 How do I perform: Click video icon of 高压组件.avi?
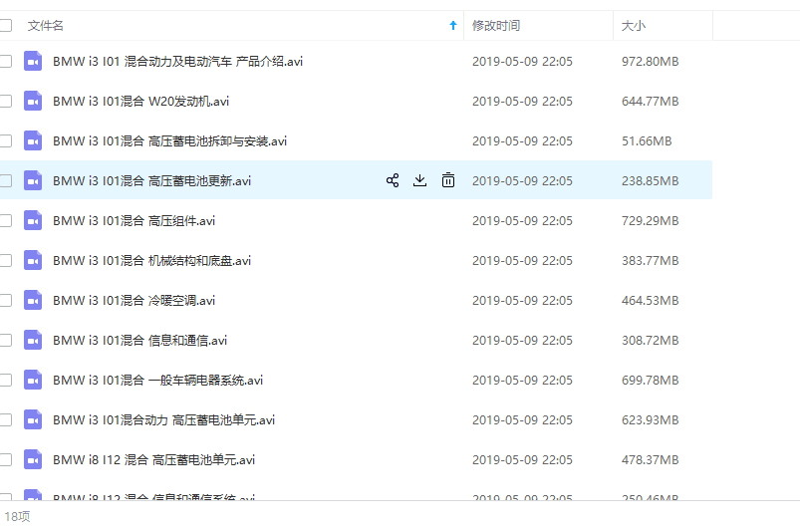[33, 220]
